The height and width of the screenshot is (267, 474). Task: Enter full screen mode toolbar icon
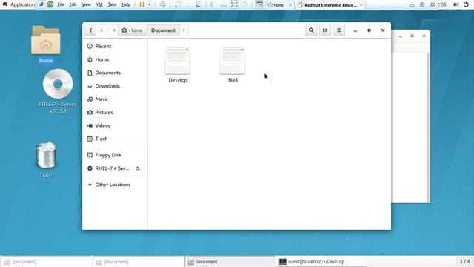pos(234,4)
